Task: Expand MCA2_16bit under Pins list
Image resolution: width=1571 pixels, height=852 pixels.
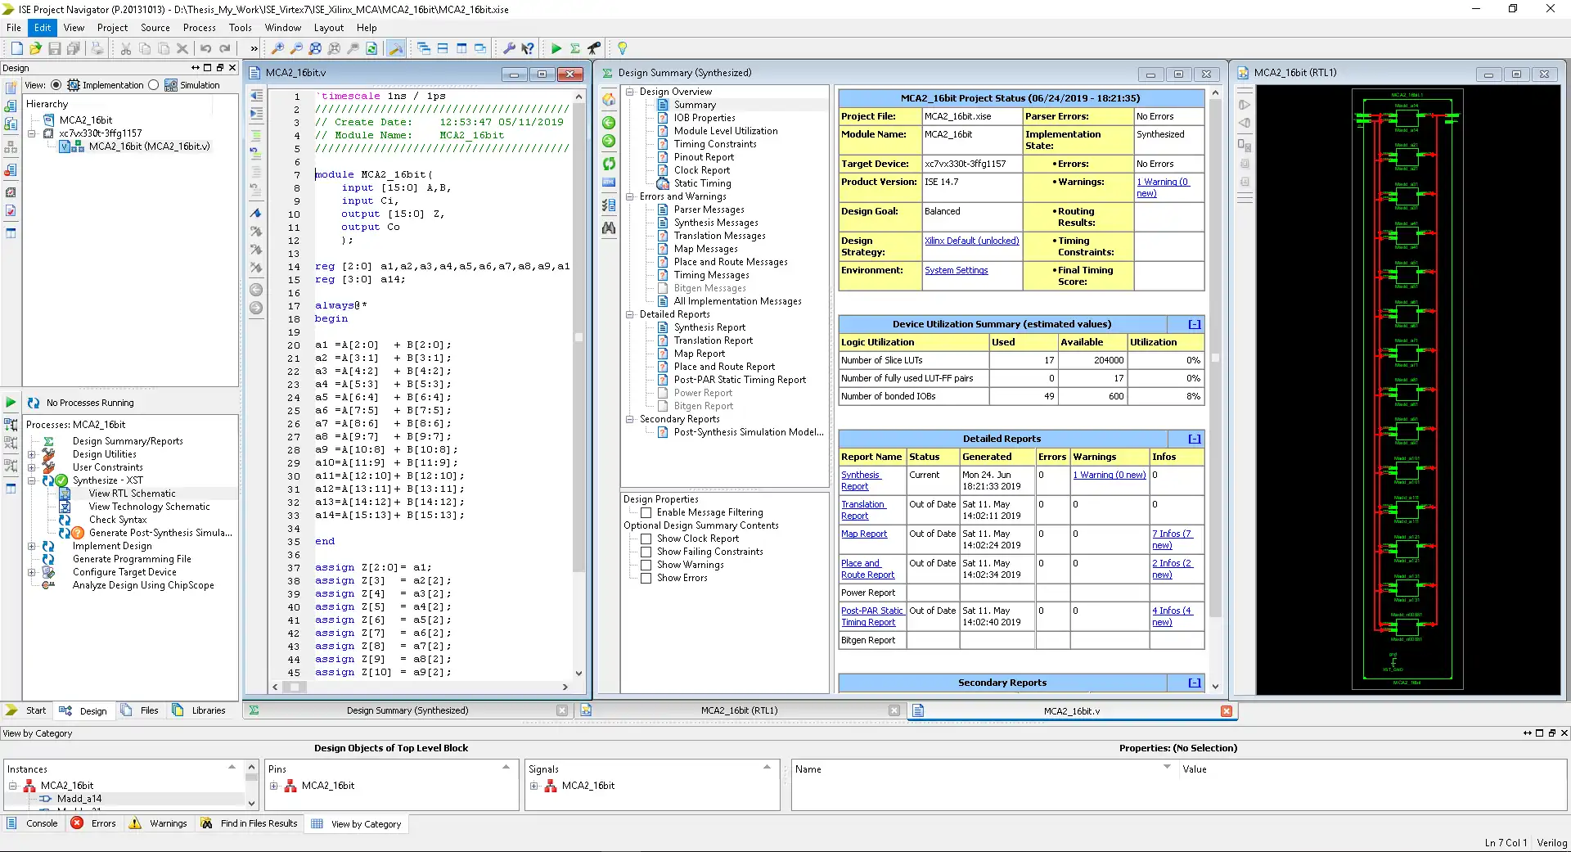Action: 274,786
